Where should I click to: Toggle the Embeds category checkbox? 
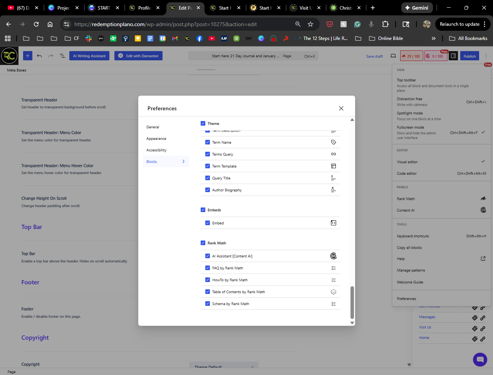click(203, 210)
